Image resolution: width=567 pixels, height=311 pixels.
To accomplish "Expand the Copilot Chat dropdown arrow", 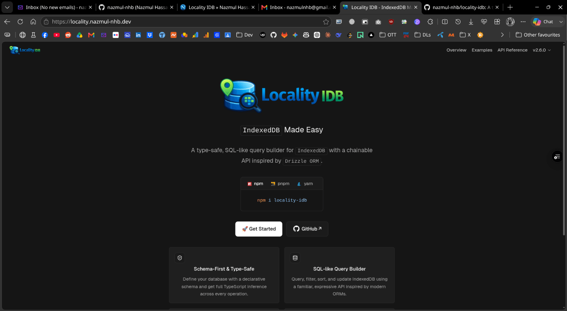I will 561,22.
